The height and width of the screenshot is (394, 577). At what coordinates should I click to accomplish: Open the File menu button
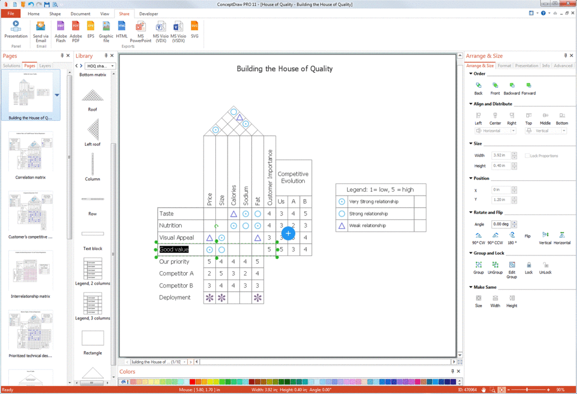tap(10, 14)
